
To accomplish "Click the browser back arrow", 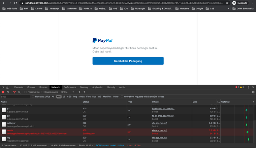I will [x=4, y=3].
